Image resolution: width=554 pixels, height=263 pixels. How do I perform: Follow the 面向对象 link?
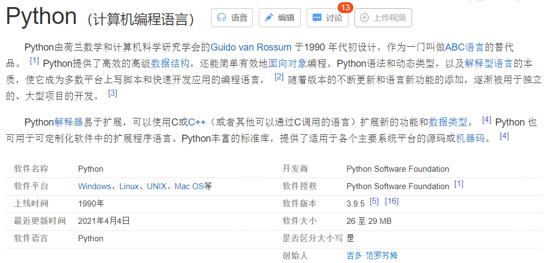287,64
